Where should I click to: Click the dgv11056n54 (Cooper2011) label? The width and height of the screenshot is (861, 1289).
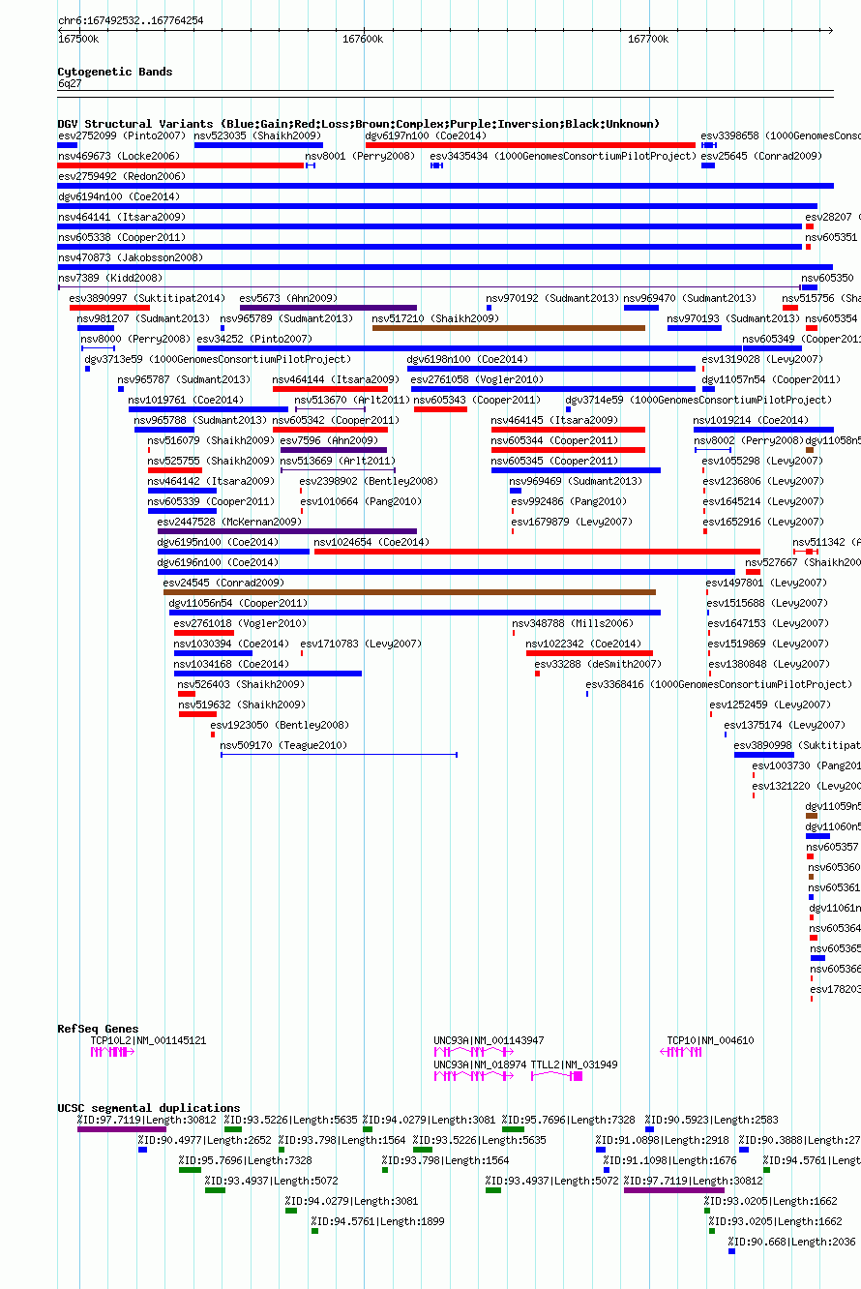(238, 603)
